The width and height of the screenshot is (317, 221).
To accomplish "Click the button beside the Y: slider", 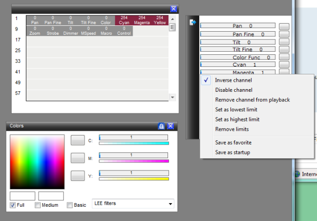I will (78, 176).
